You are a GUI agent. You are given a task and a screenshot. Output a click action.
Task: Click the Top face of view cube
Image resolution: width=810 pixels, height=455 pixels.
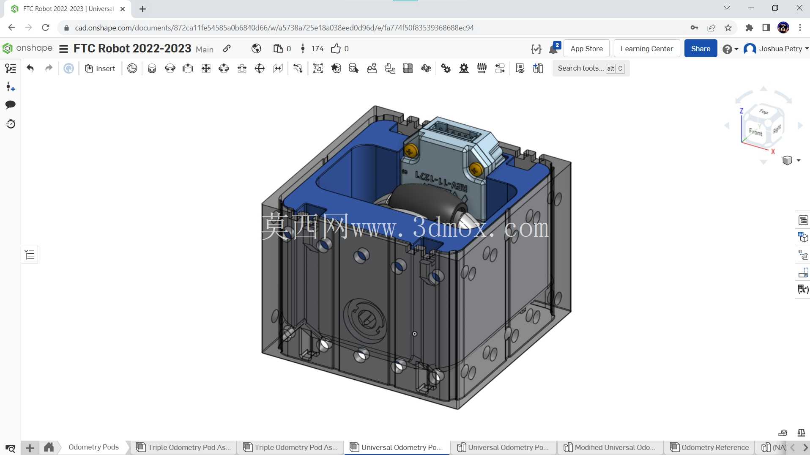coord(763,111)
